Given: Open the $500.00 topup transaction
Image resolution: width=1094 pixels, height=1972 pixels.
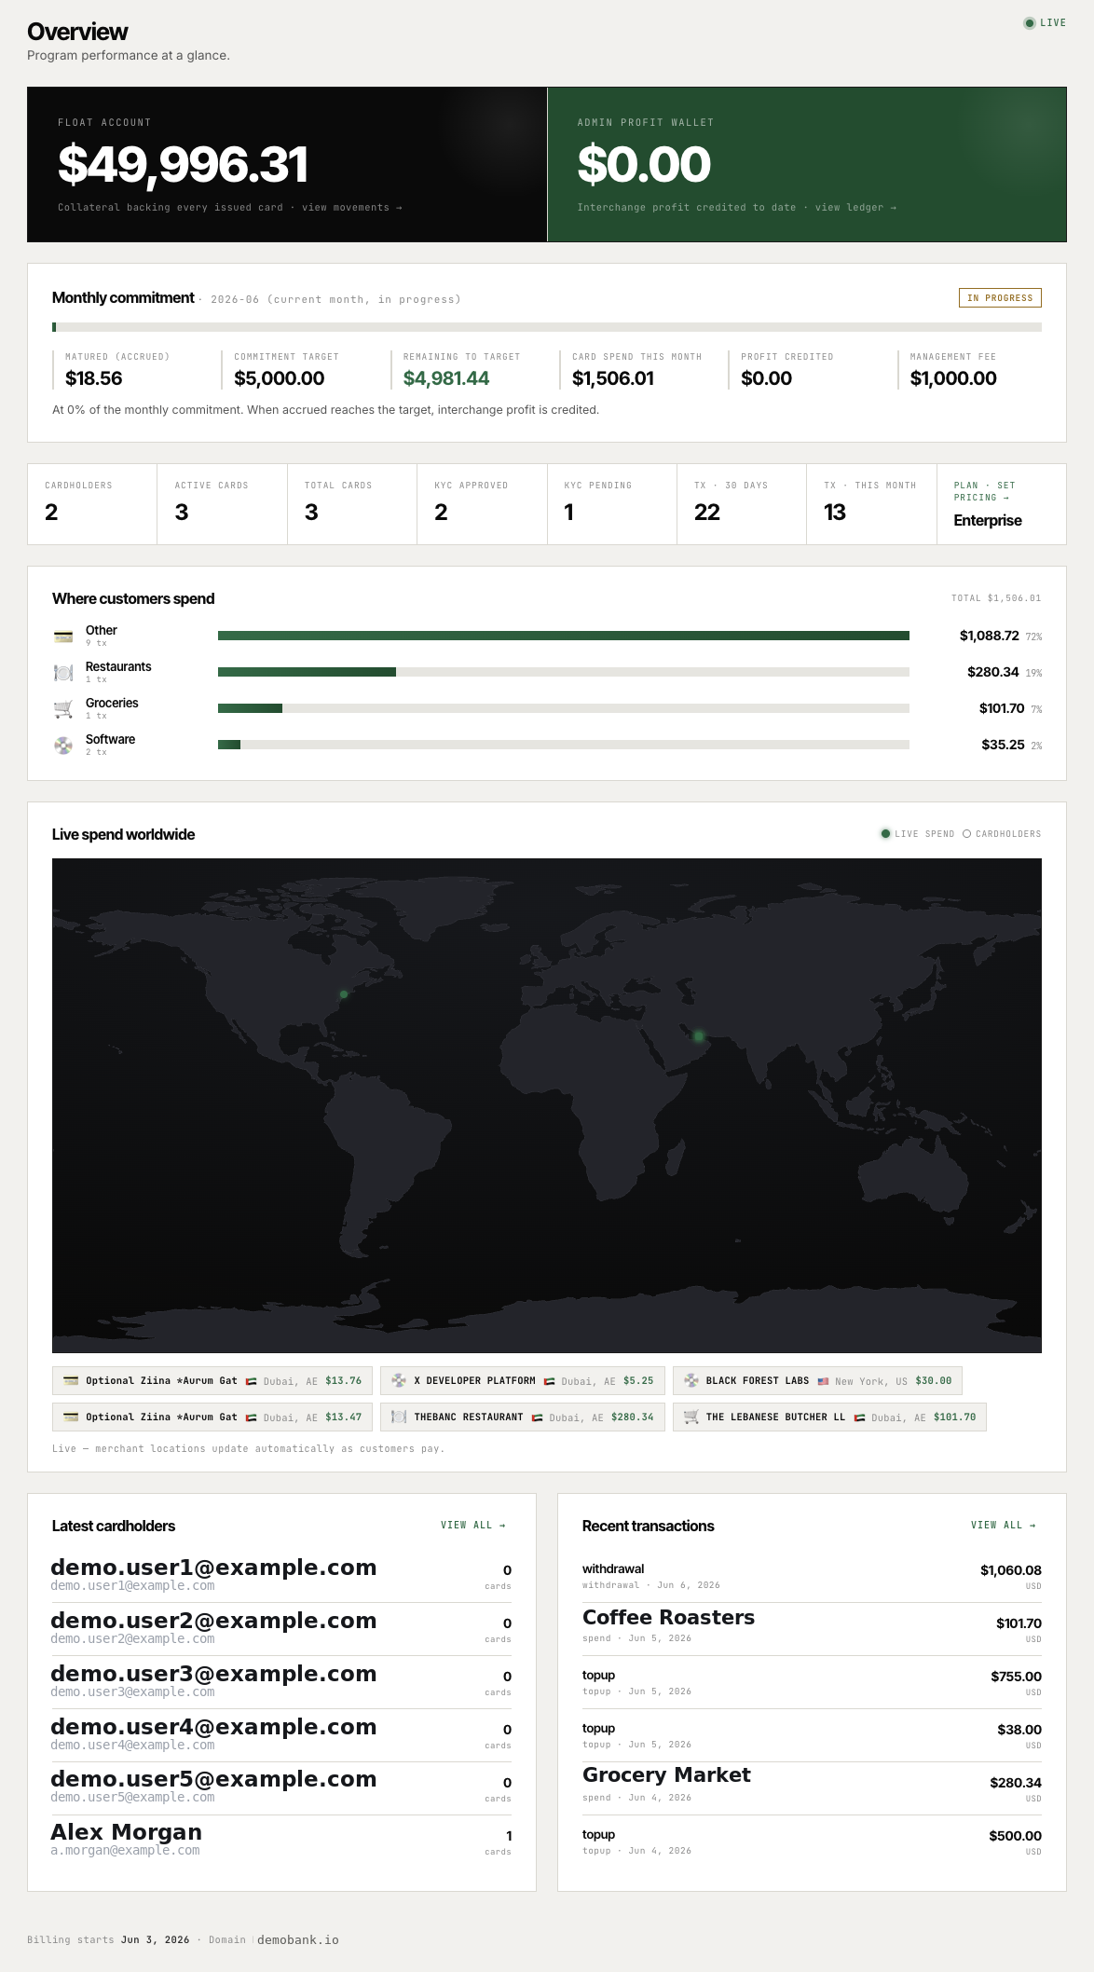Looking at the screenshot, I should click(x=812, y=1842).
